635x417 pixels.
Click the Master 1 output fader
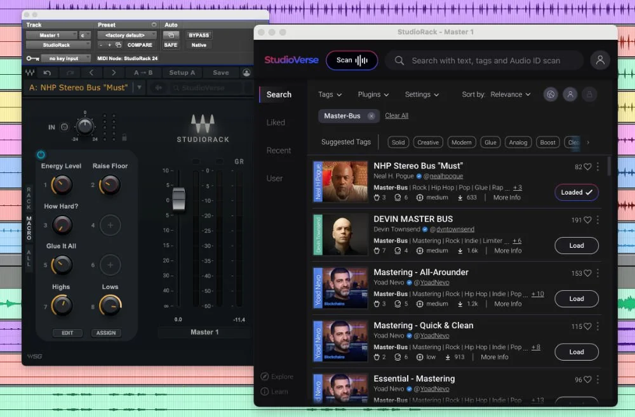click(x=178, y=198)
